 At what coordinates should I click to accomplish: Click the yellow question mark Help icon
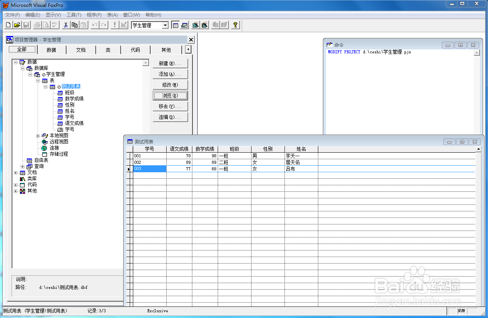(x=235, y=25)
